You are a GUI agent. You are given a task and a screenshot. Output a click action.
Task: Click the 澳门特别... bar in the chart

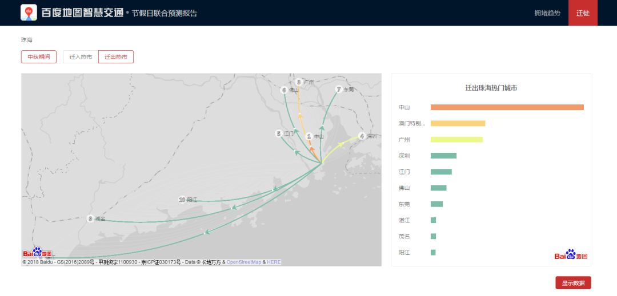pos(458,123)
